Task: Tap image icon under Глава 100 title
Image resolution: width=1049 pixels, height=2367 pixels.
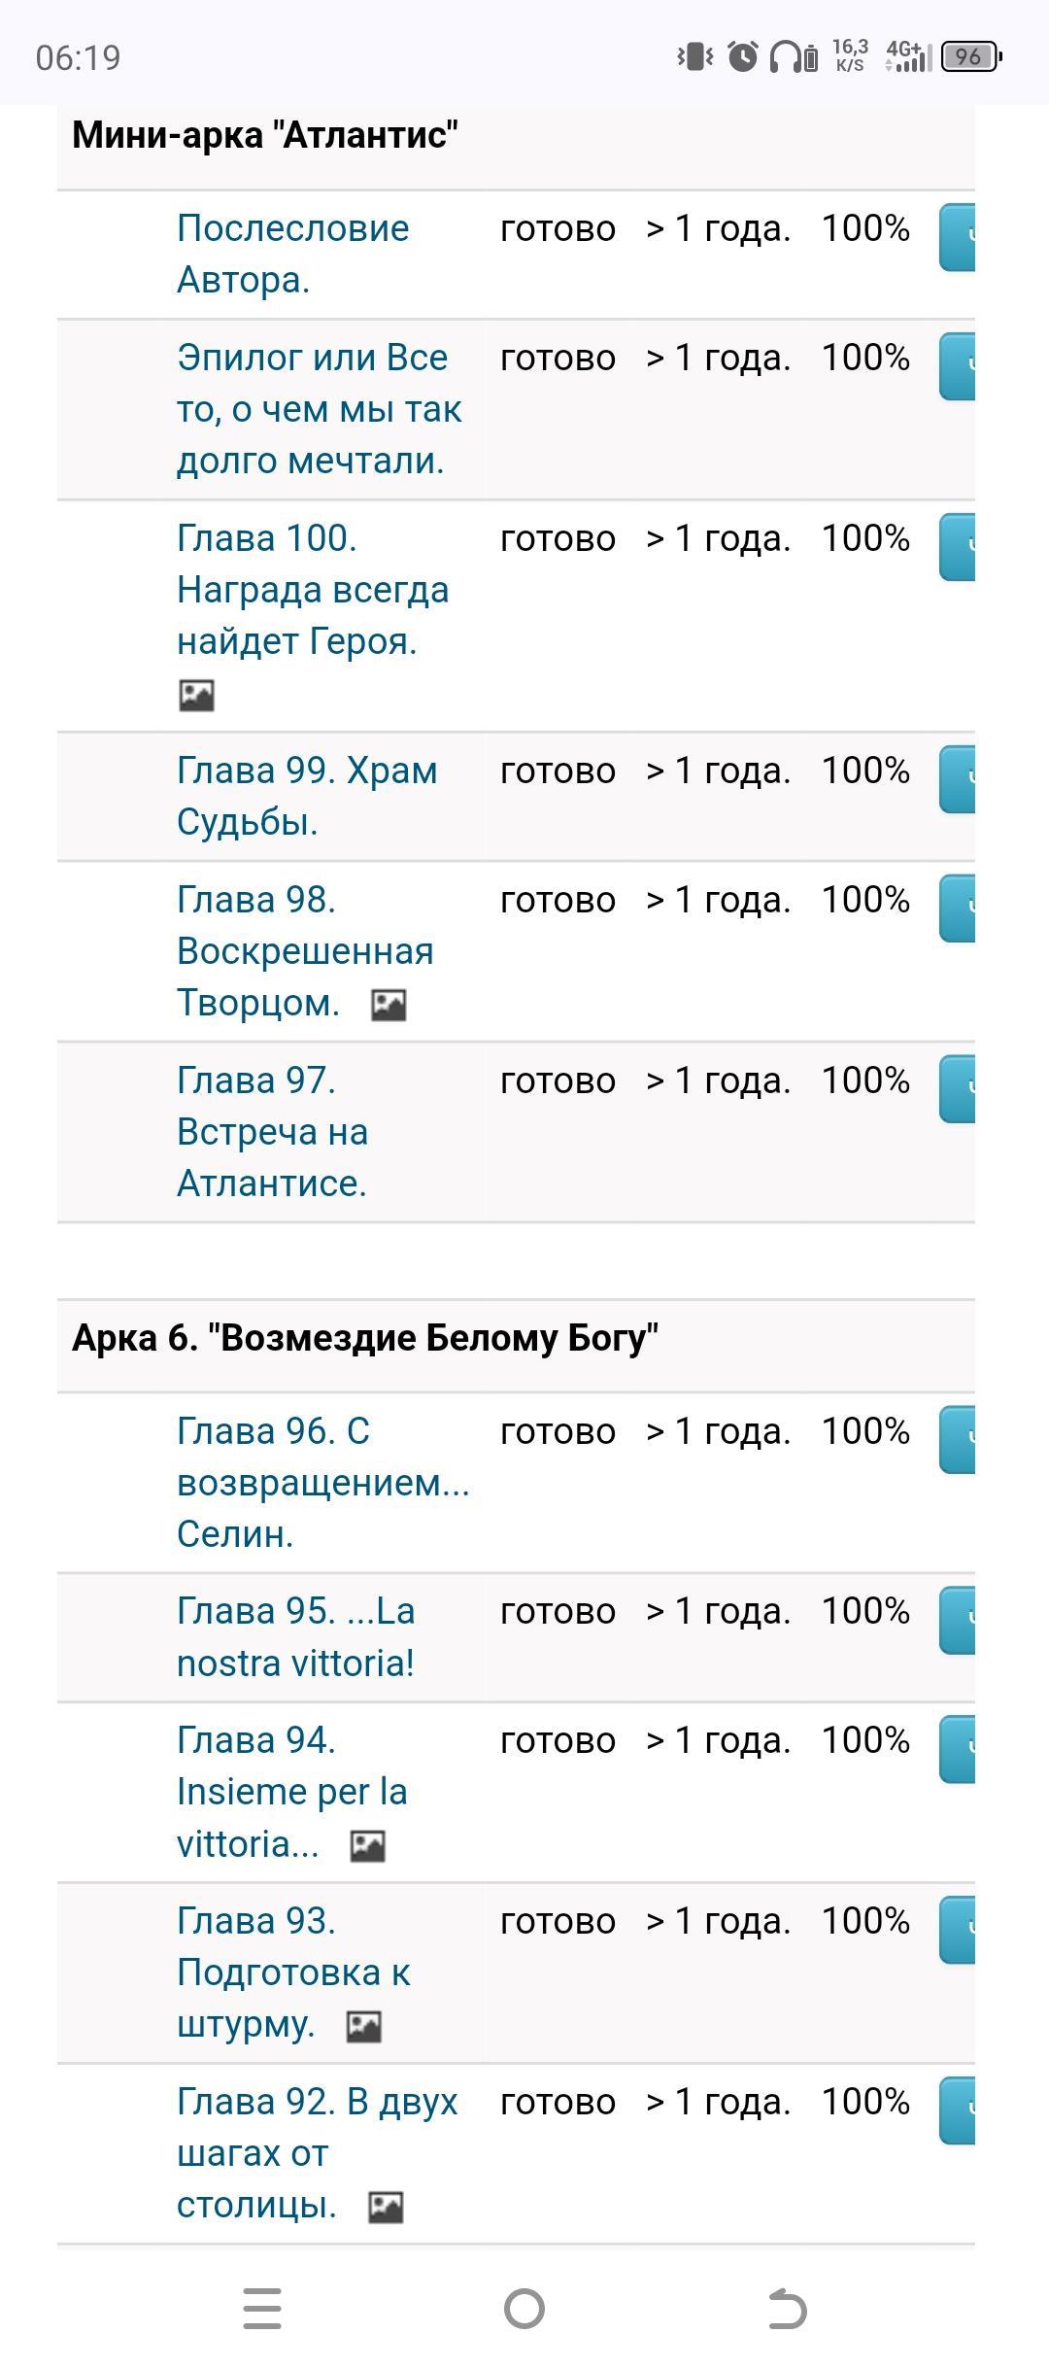Action: (x=196, y=695)
